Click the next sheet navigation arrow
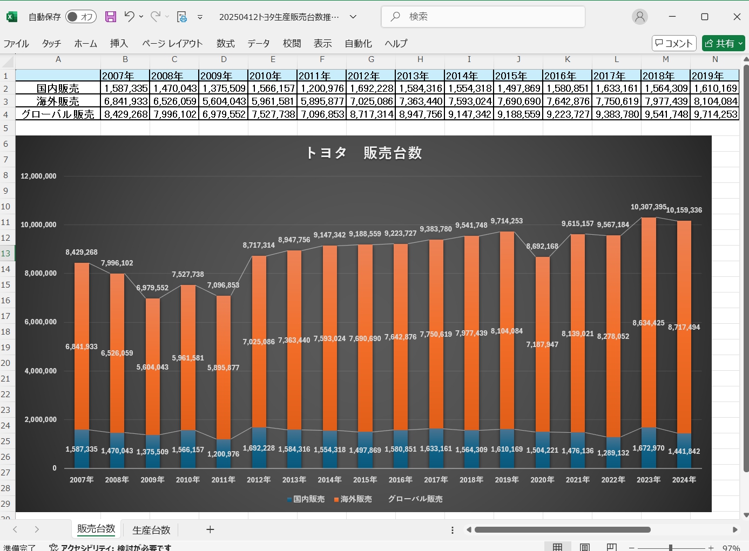749x551 pixels. tap(37, 530)
